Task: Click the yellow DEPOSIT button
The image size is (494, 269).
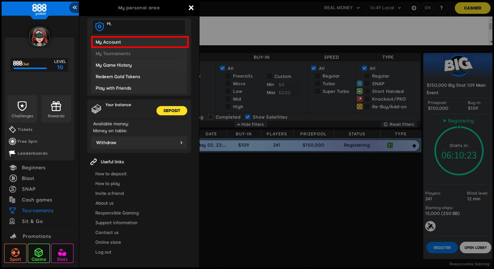Action: [172, 111]
